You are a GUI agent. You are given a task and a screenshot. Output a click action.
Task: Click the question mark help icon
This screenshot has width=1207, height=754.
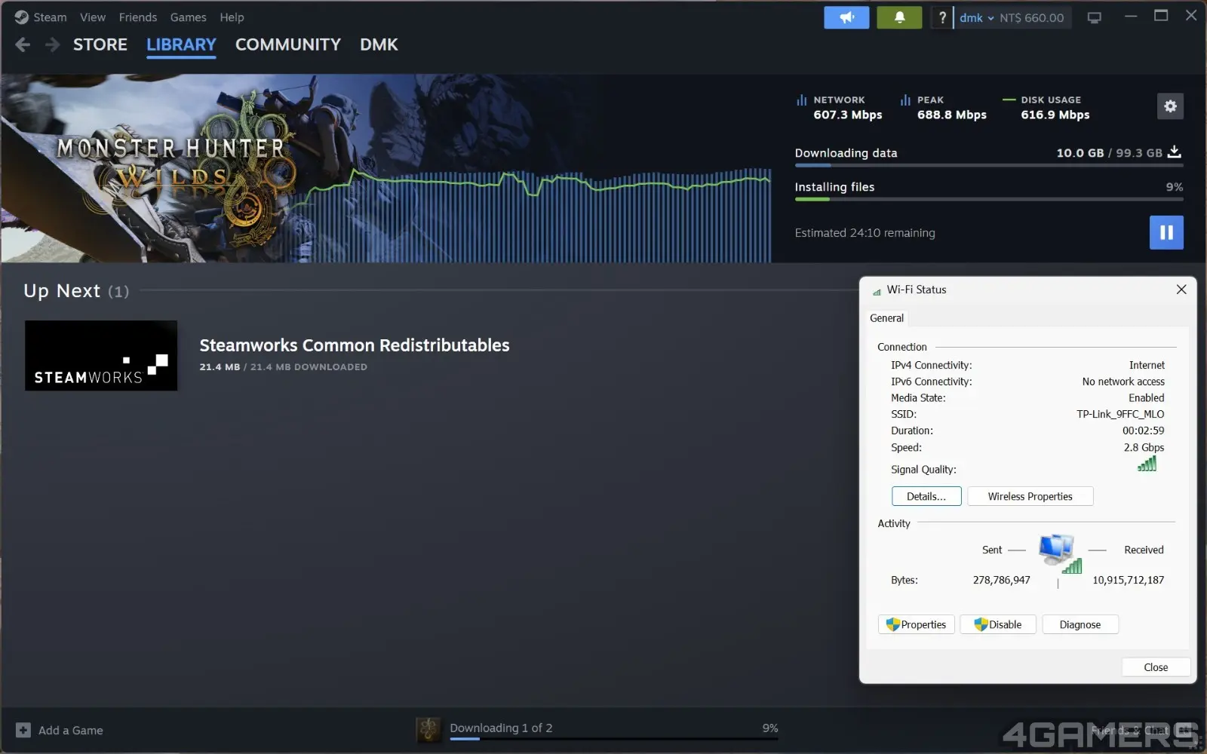942,17
